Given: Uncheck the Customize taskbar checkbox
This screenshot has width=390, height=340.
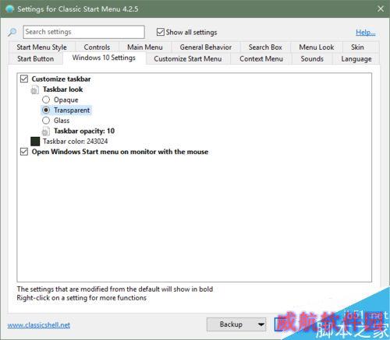Looking at the screenshot, I should pyautogui.click(x=24, y=79).
